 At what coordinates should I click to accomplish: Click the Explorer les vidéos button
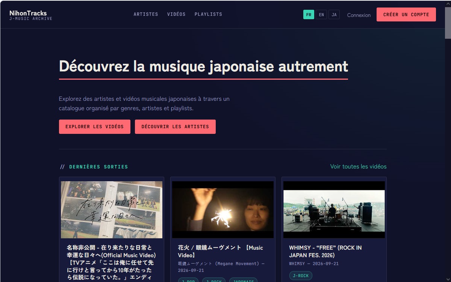pyautogui.click(x=95, y=127)
